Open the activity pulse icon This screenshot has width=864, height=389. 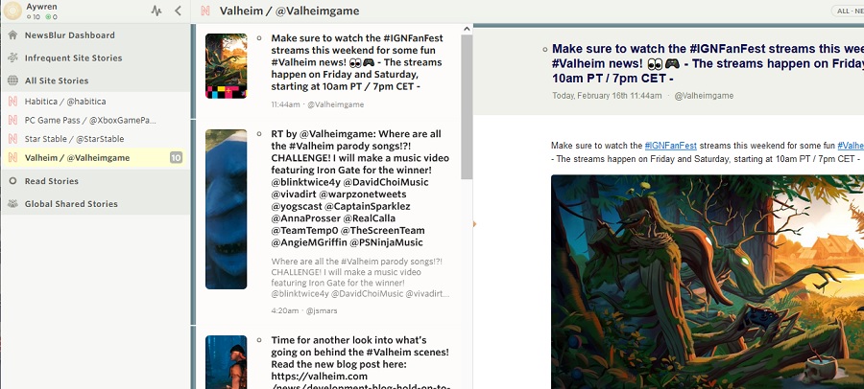[156, 11]
